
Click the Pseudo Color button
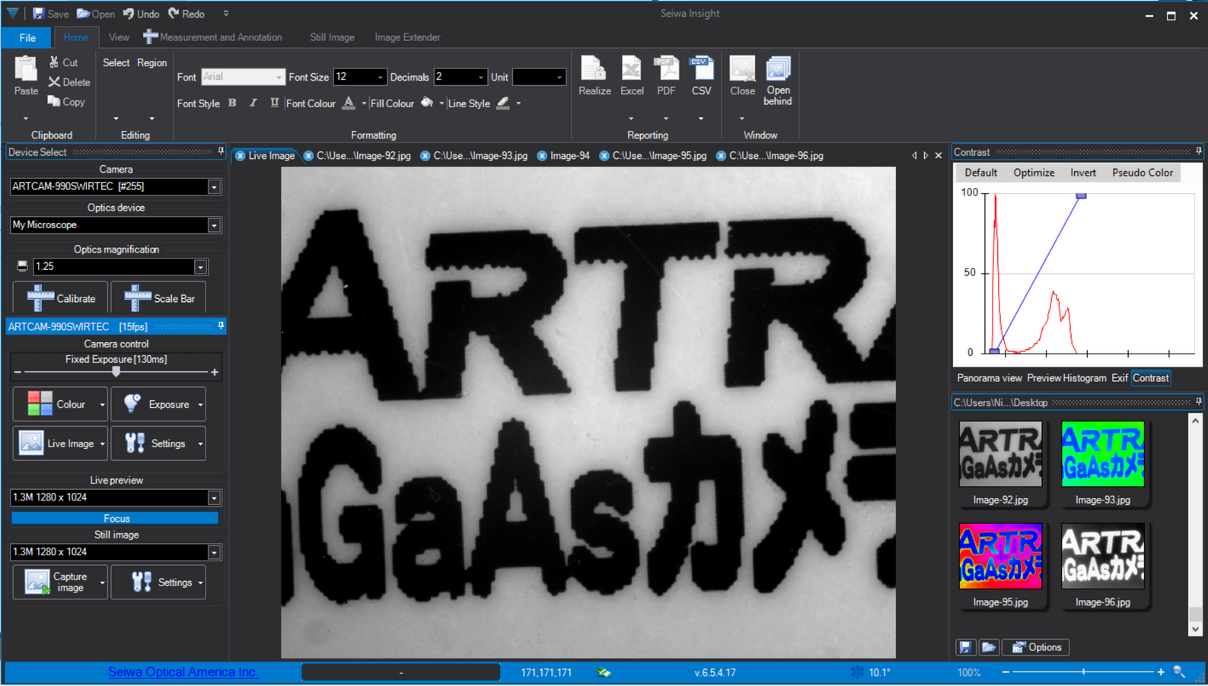point(1142,173)
